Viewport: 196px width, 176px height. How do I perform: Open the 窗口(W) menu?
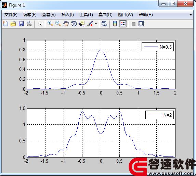(126, 15)
